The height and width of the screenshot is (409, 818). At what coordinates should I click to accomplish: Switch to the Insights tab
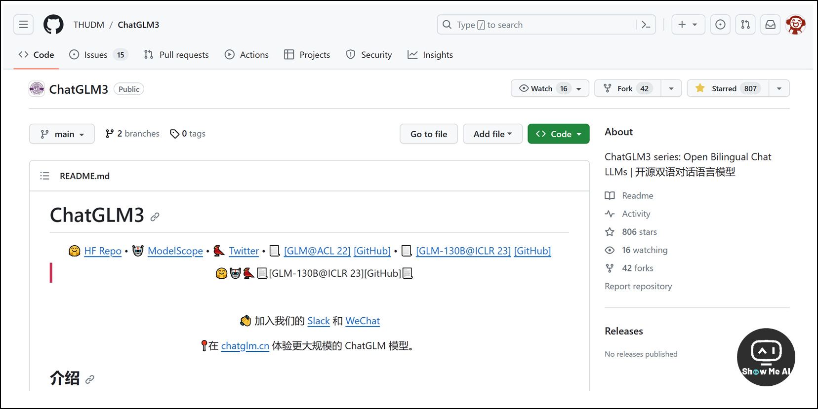430,55
